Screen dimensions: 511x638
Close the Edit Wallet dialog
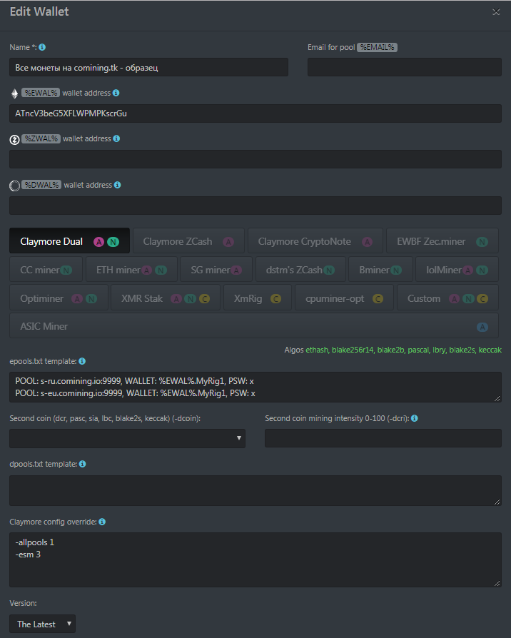click(496, 12)
